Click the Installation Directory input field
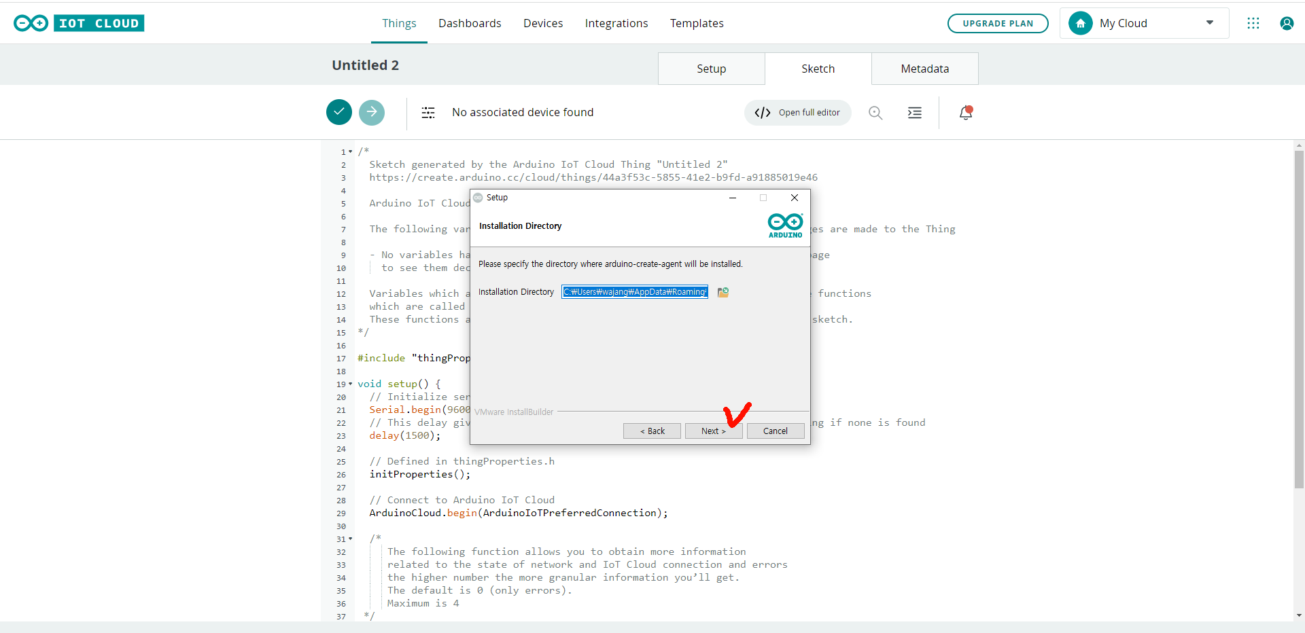 point(635,292)
